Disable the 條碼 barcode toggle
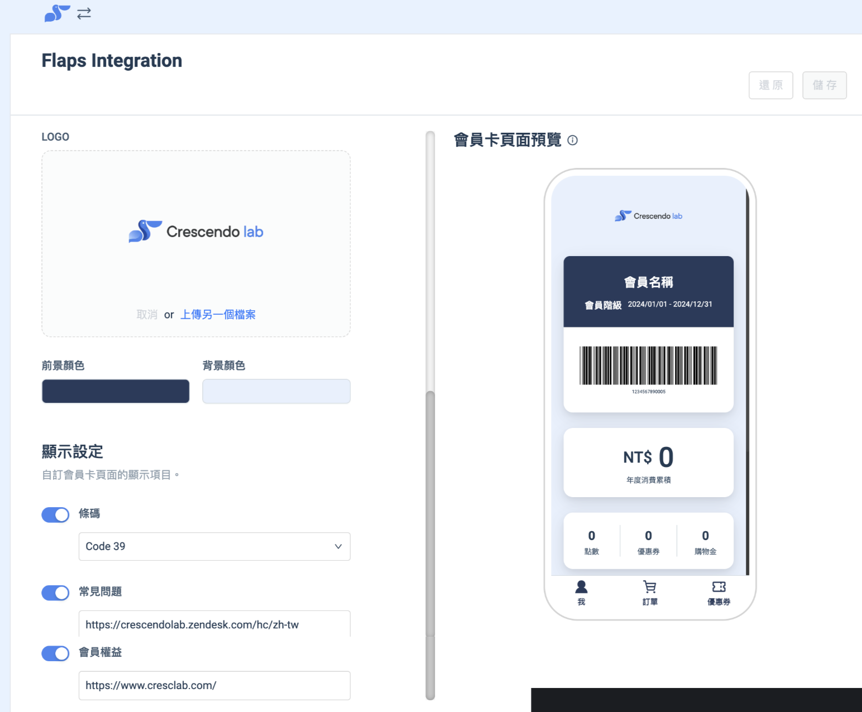This screenshot has height=712, width=862. click(55, 514)
